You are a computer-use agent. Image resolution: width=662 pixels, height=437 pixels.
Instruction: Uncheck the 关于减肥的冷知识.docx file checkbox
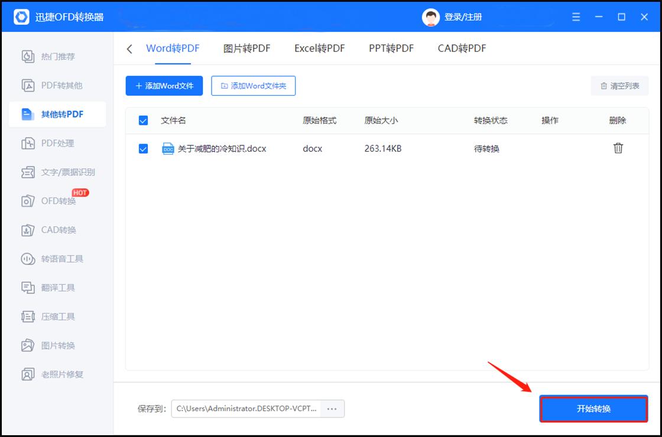[x=142, y=148]
